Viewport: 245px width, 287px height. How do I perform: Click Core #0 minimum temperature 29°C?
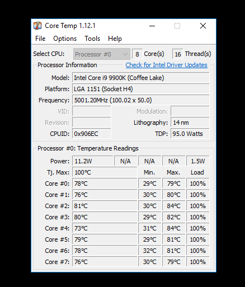coord(149,184)
